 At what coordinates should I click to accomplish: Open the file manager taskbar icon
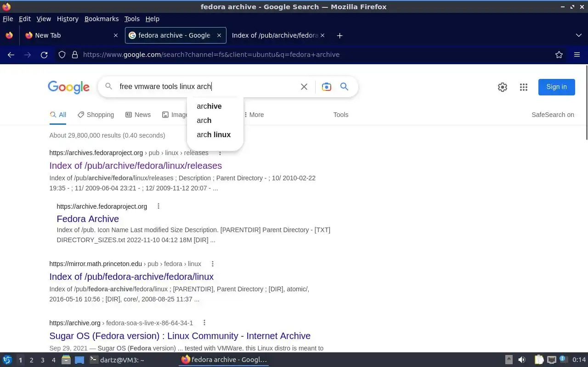pyautogui.click(x=66, y=360)
